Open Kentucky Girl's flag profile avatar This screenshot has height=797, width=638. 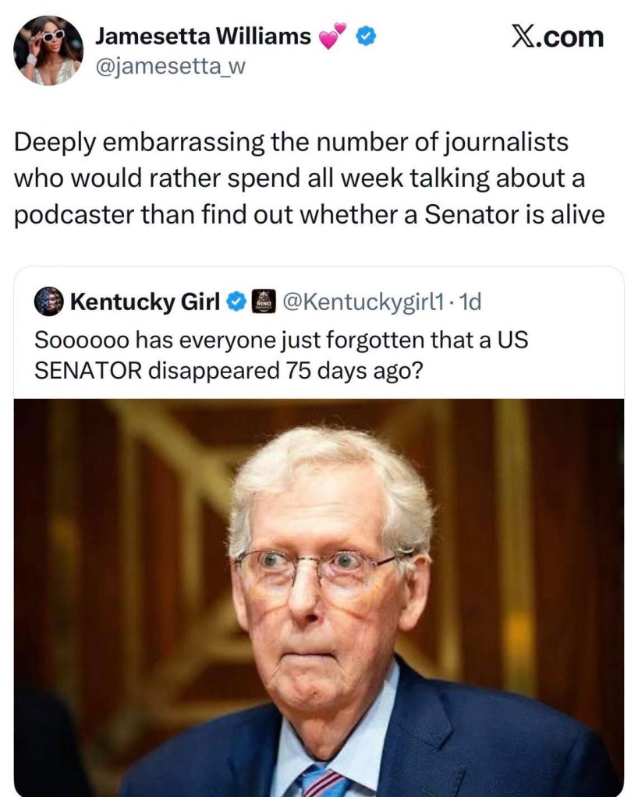[49, 302]
